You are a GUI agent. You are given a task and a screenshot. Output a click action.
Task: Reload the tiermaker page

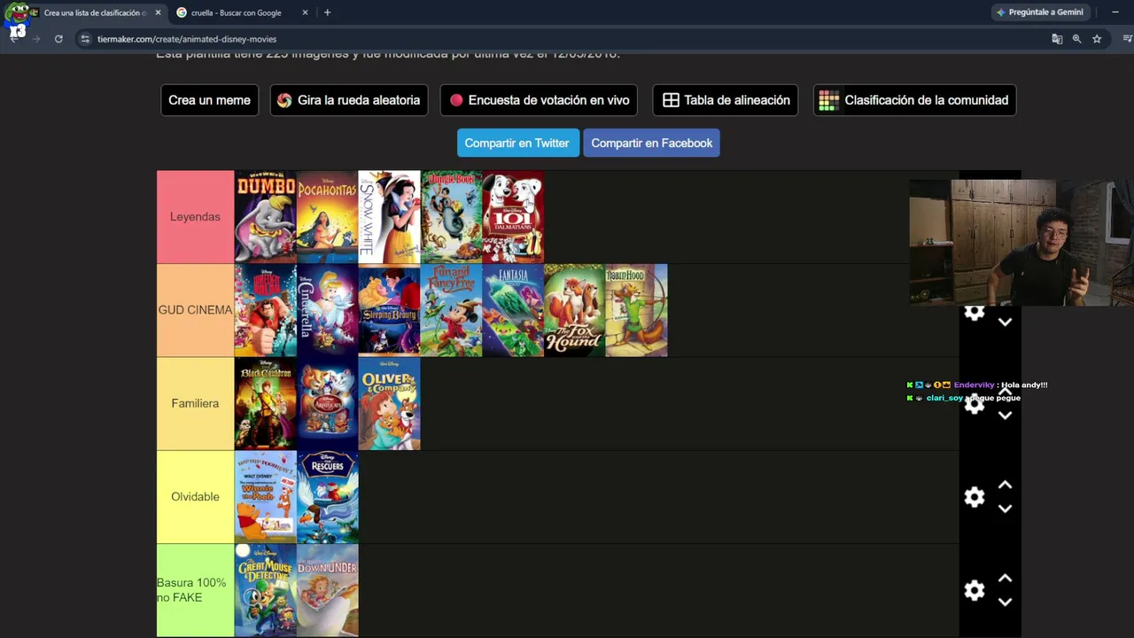[x=58, y=39]
